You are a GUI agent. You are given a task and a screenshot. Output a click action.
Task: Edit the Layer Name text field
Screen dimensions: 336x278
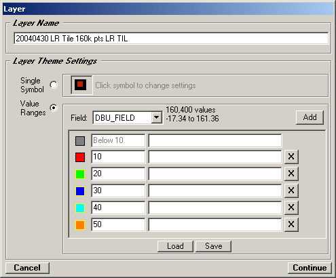click(x=171, y=39)
